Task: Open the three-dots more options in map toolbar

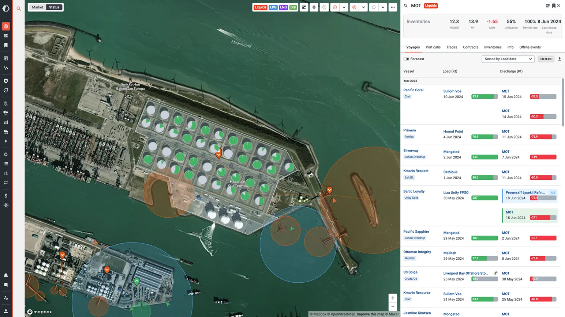Action: click(x=393, y=7)
